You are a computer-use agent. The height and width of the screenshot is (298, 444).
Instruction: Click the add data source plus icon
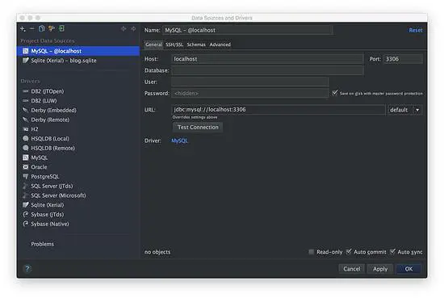pyautogui.click(x=23, y=29)
